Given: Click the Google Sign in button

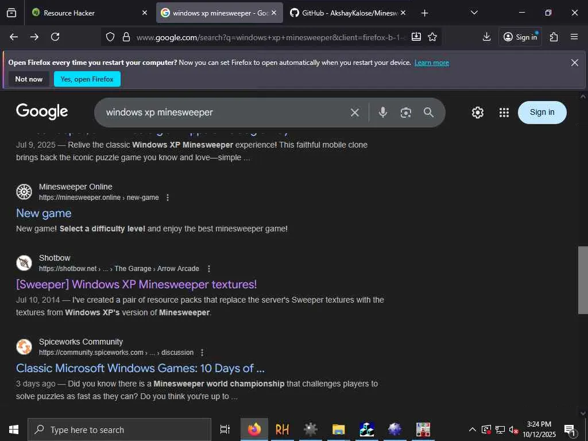Looking at the screenshot, I should pyautogui.click(x=542, y=112).
